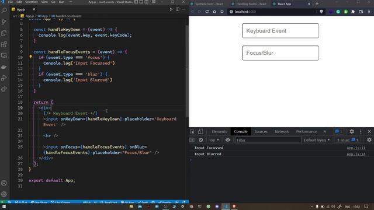The height and width of the screenshot is (210, 374).
Task: Open the Go menu in VS Code
Action: (53, 2)
